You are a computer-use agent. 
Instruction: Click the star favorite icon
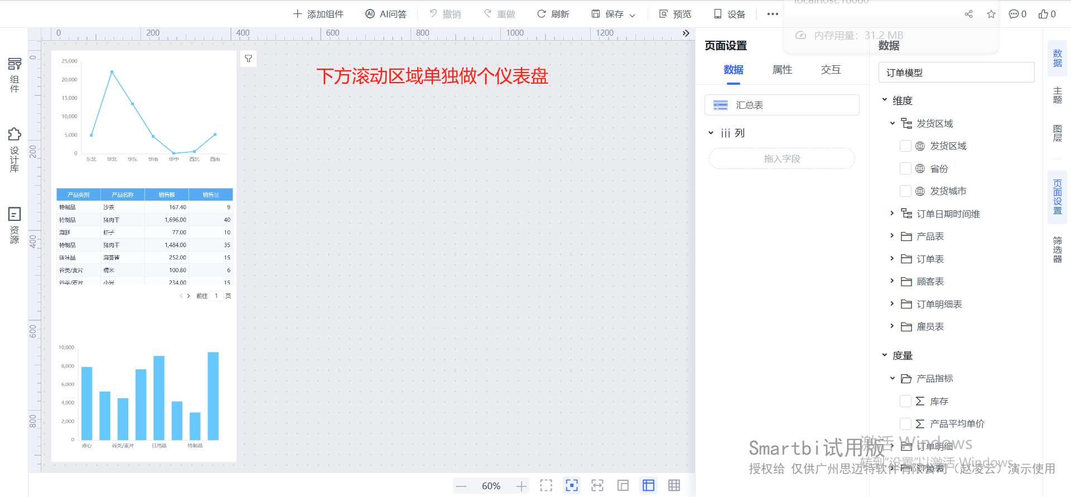(991, 14)
